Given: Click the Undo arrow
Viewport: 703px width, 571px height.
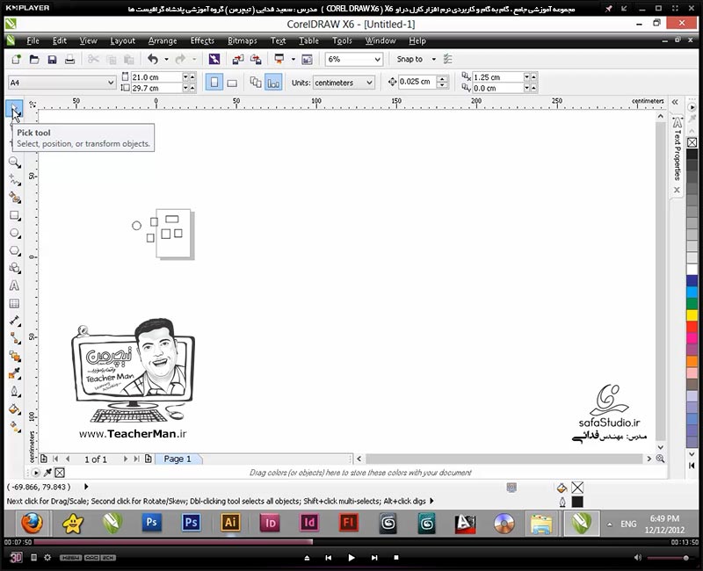Looking at the screenshot, I should coord(153,59).
